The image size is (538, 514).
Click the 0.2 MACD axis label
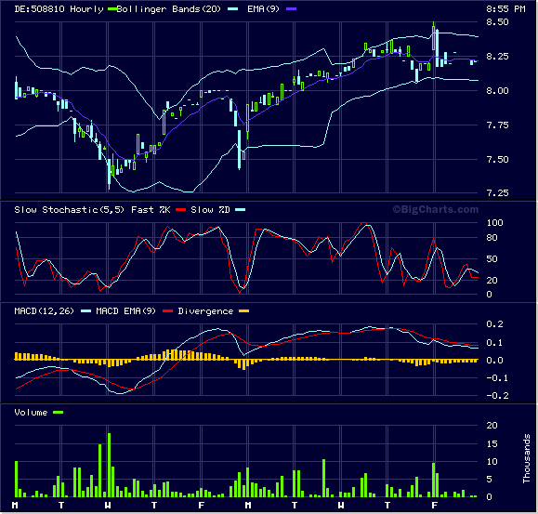[x=494, y=323]
